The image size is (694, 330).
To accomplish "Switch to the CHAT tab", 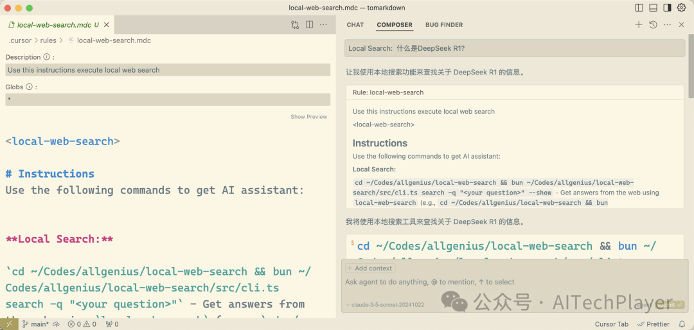I will pos(355,25).
